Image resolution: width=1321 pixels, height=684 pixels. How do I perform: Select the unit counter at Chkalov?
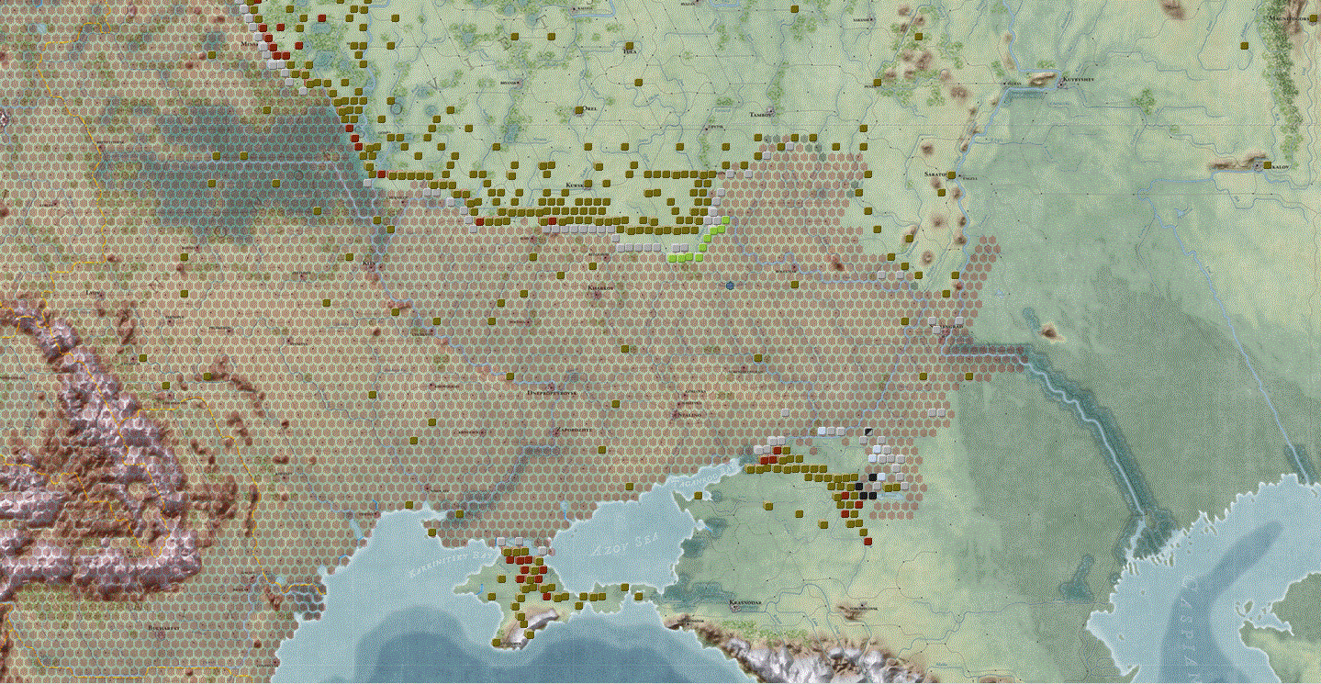(x=1268, y=165)
